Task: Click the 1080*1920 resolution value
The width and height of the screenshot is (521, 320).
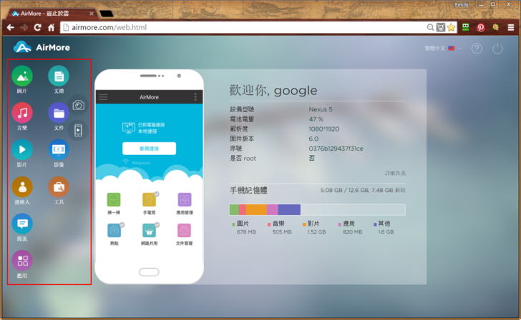Action: tap(324, 129)
